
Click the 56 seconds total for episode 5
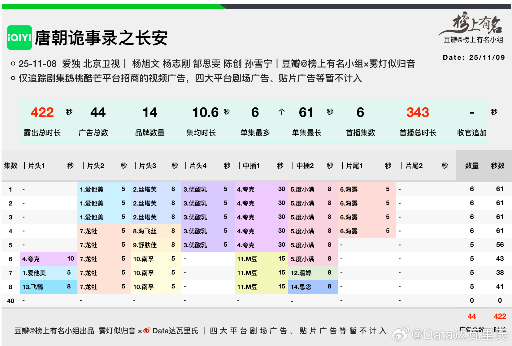click(500, 245)
